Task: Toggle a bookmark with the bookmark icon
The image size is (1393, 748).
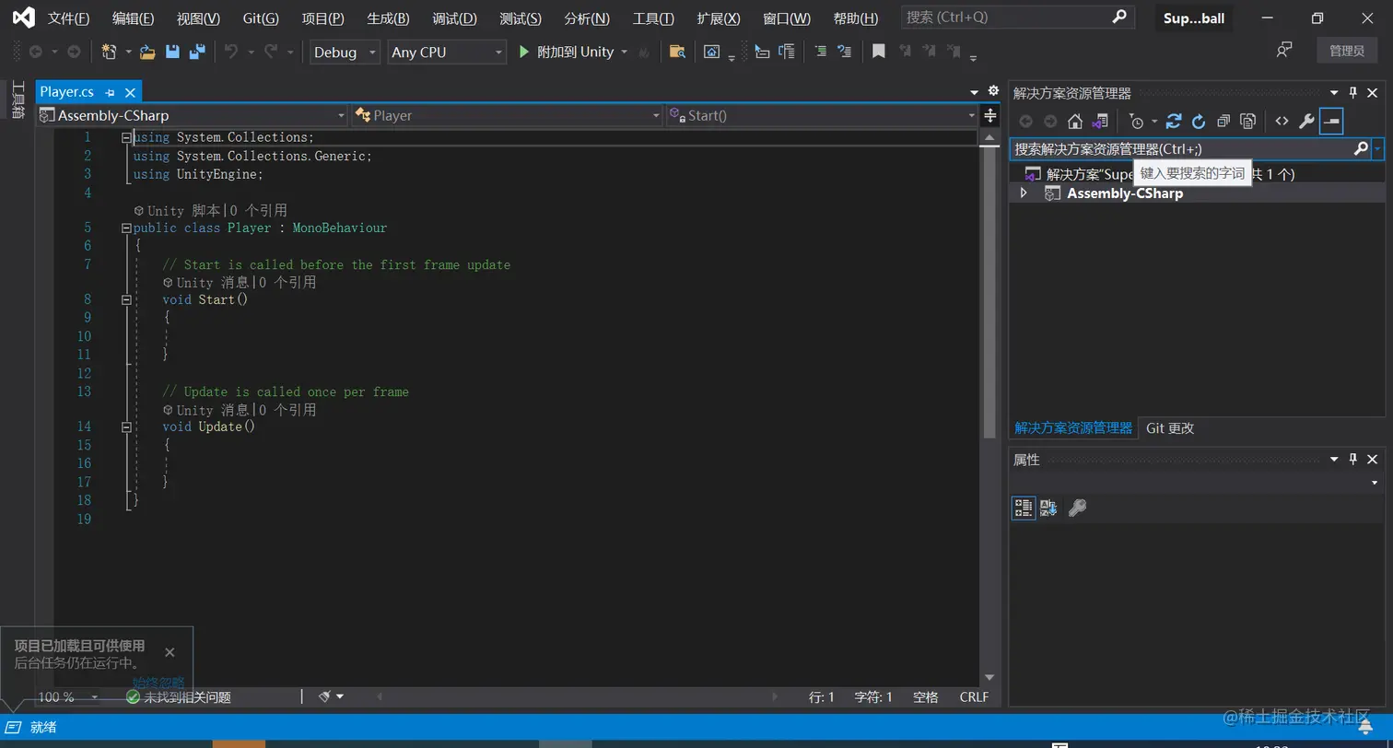Action: (x=879, y=53)
